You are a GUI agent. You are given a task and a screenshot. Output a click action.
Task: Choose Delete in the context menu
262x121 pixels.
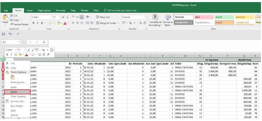(x=17, y=92)
